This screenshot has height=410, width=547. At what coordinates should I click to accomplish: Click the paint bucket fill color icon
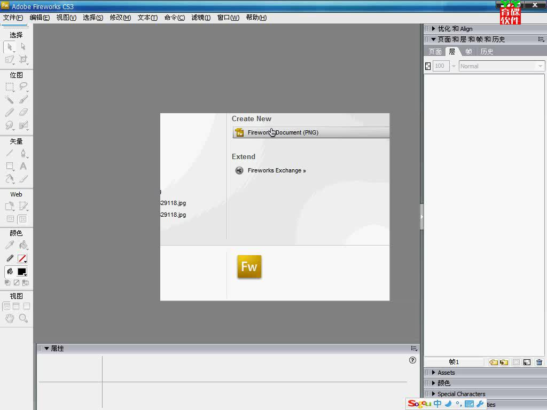10,272
